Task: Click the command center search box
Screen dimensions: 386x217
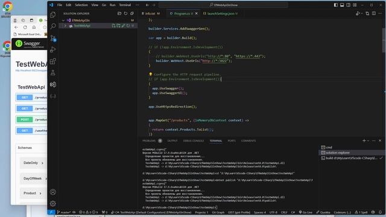Action: pyautogui.click(x=223, y=5)
